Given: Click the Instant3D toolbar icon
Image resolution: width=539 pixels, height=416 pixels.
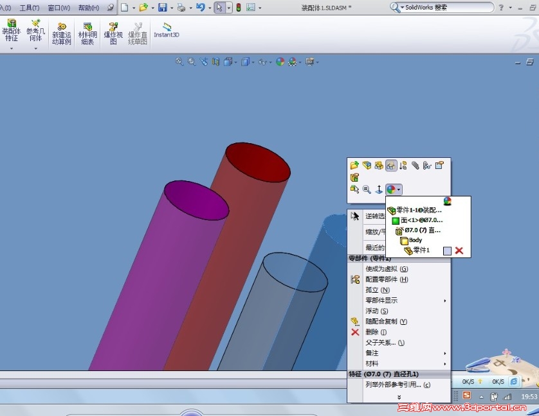Looking at the screenshot, I should click(167, 30).
